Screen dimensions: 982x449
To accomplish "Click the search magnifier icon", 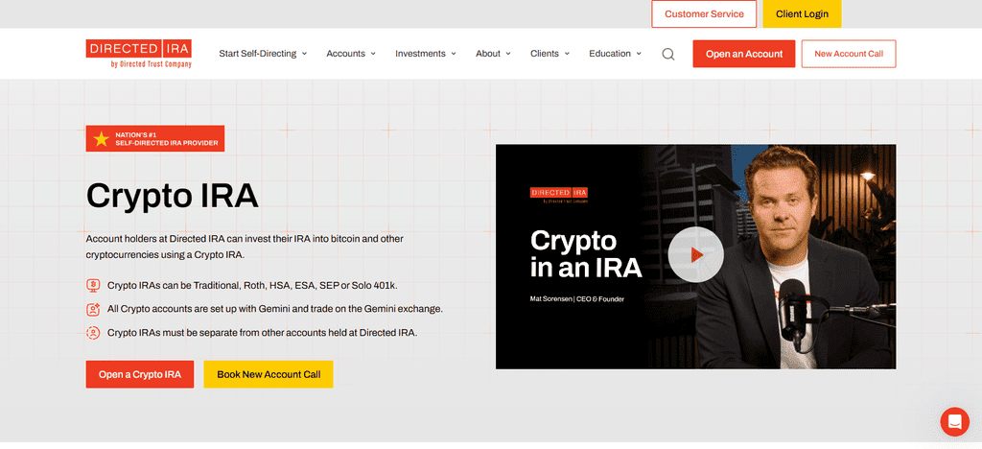I will (668, 54).
